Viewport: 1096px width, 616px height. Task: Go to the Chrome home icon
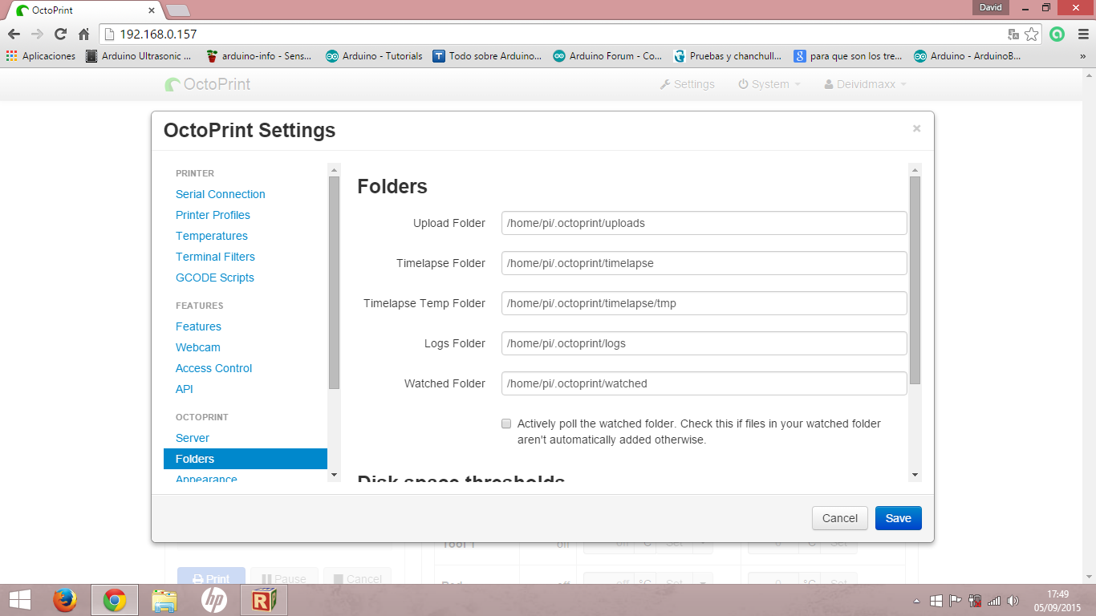click(x=83, y=34)
